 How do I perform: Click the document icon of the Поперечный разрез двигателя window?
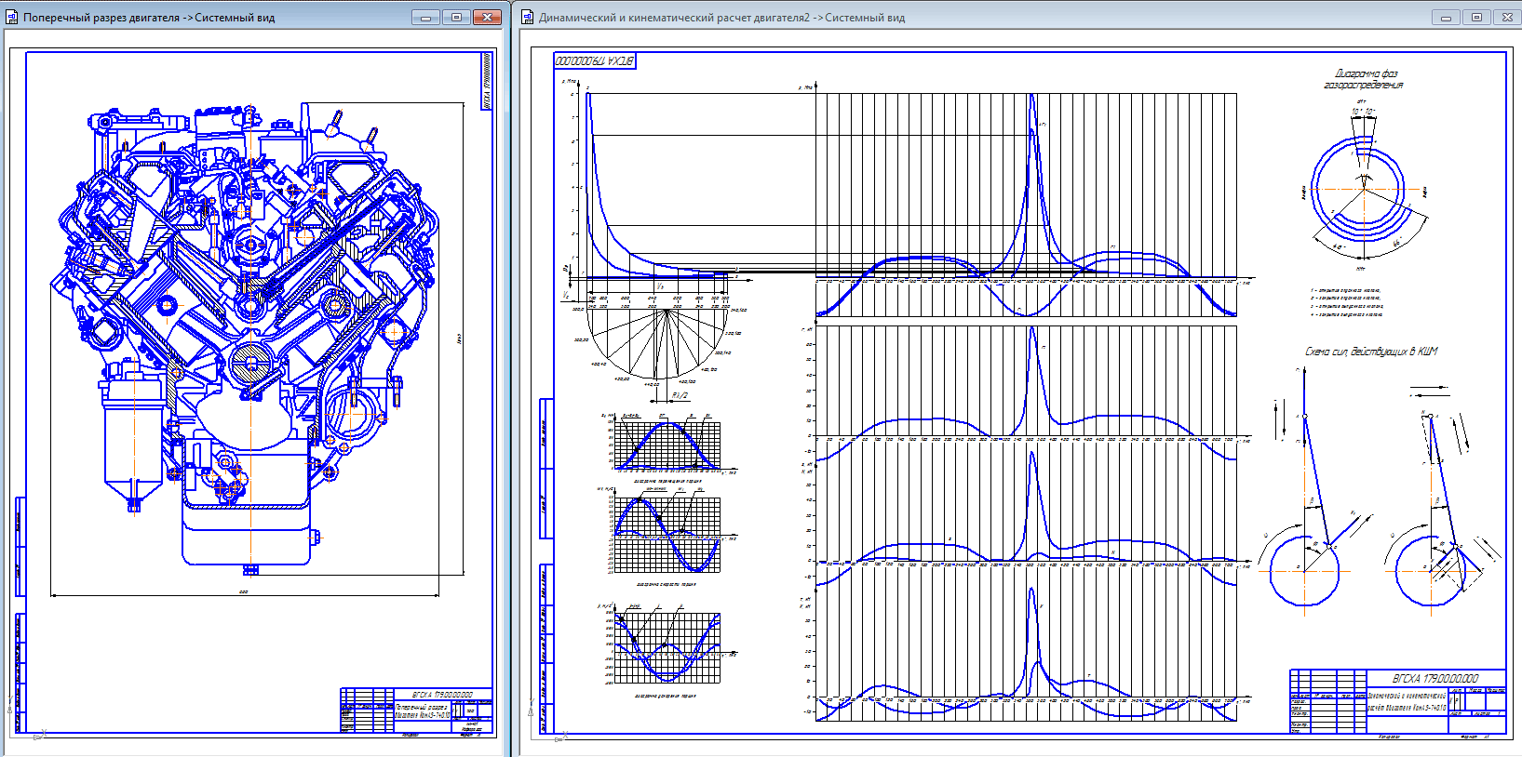click(x=12, y=17)
